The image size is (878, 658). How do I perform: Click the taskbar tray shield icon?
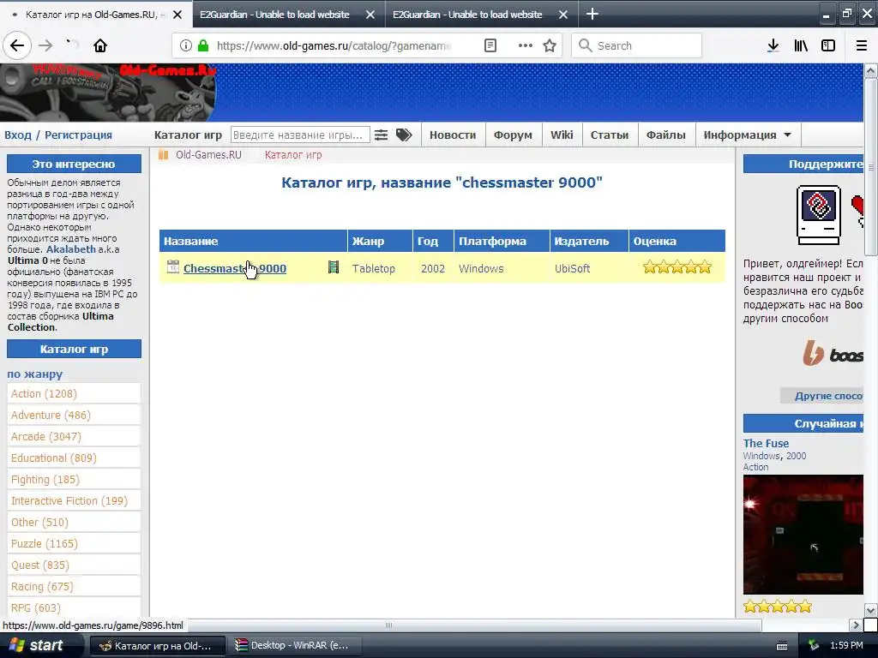click(815, 646)
